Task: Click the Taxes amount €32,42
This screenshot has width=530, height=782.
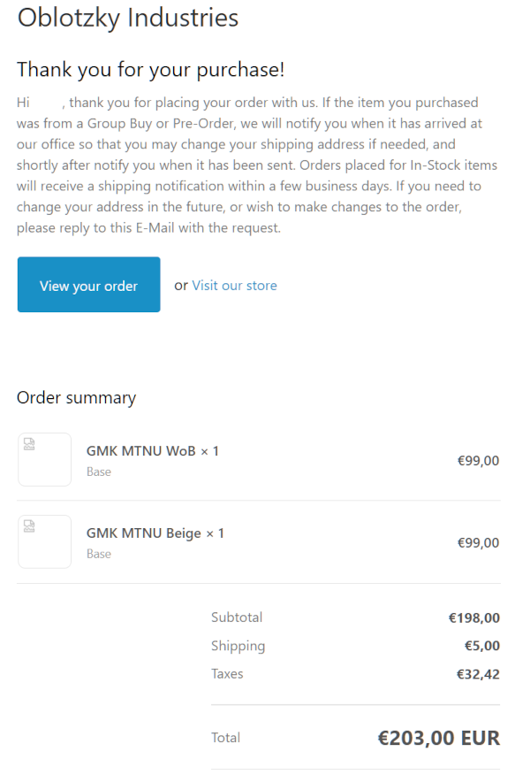Action: pyautogui.click(x=478, y=675)
